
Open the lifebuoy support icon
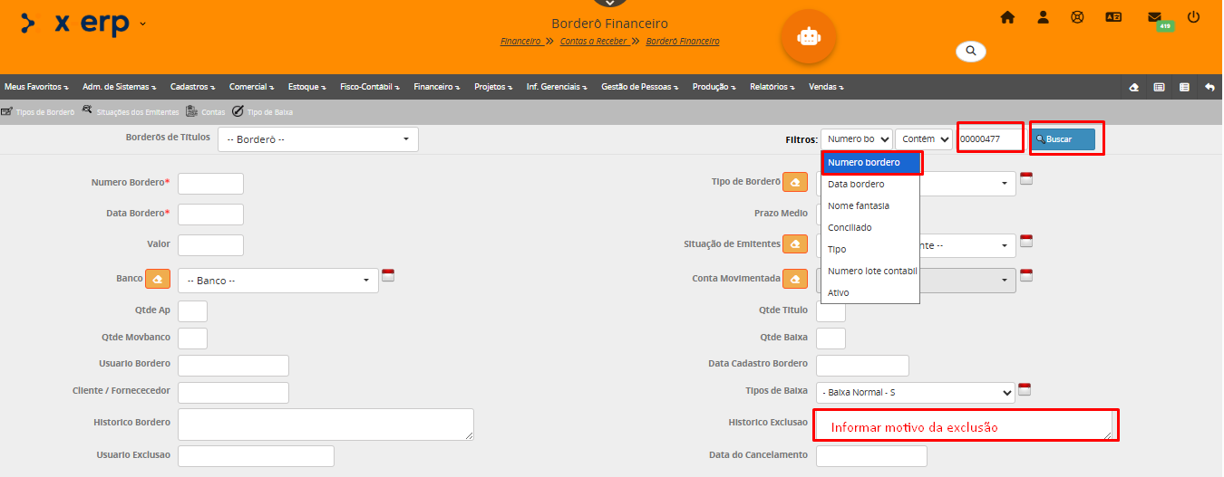point(1077,17)
